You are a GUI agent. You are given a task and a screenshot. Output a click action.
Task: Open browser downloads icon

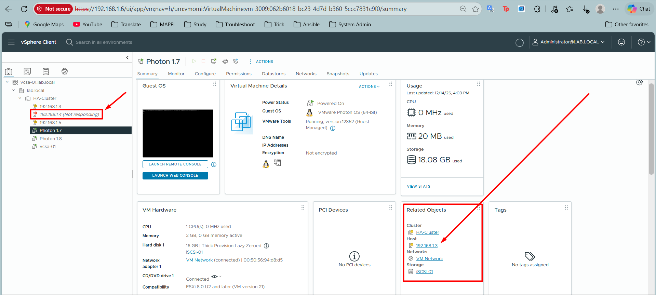click(586, 9)
